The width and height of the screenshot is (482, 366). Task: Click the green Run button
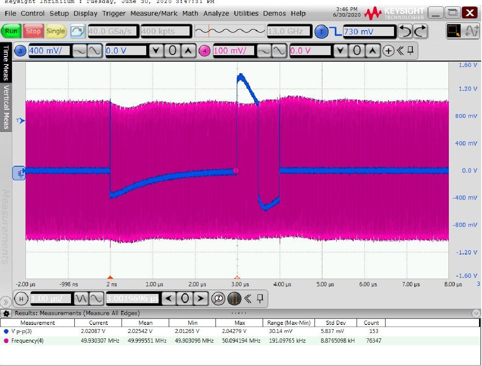(x=11, y=31)
